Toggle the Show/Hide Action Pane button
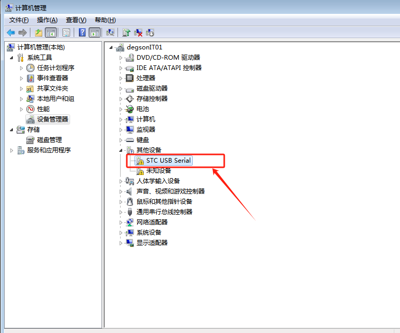 [95, 32]
